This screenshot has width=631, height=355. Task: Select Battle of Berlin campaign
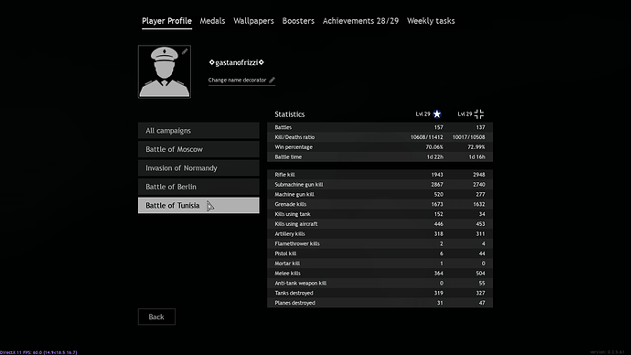(x=198, y=187)
